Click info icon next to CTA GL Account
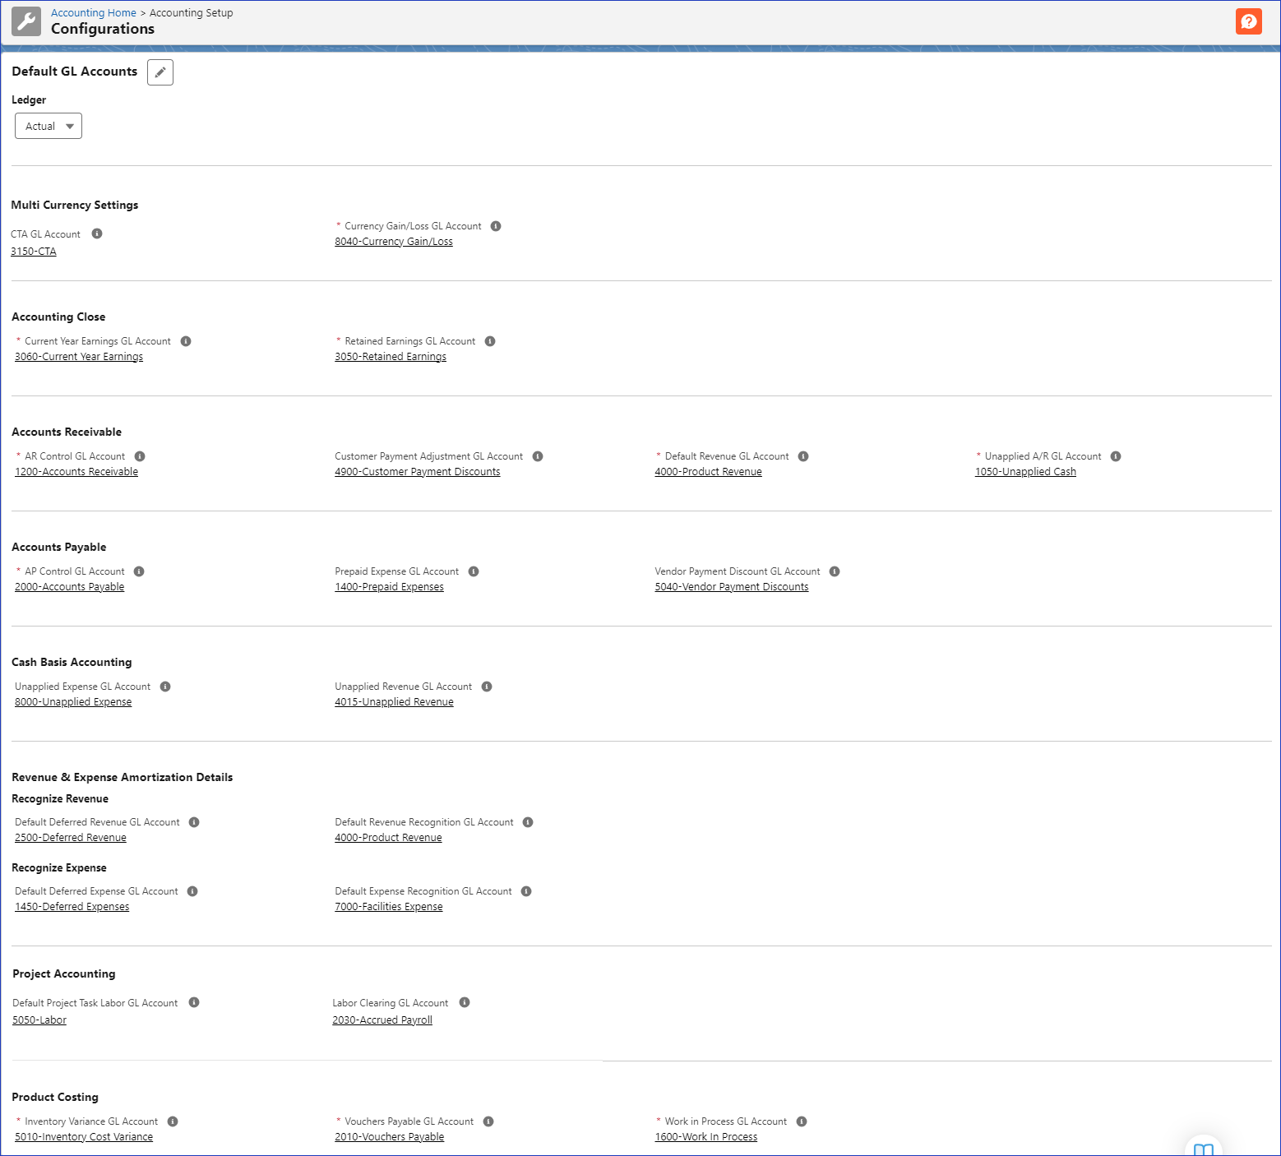The image size is (1281, 1156). tap(97, 234)
